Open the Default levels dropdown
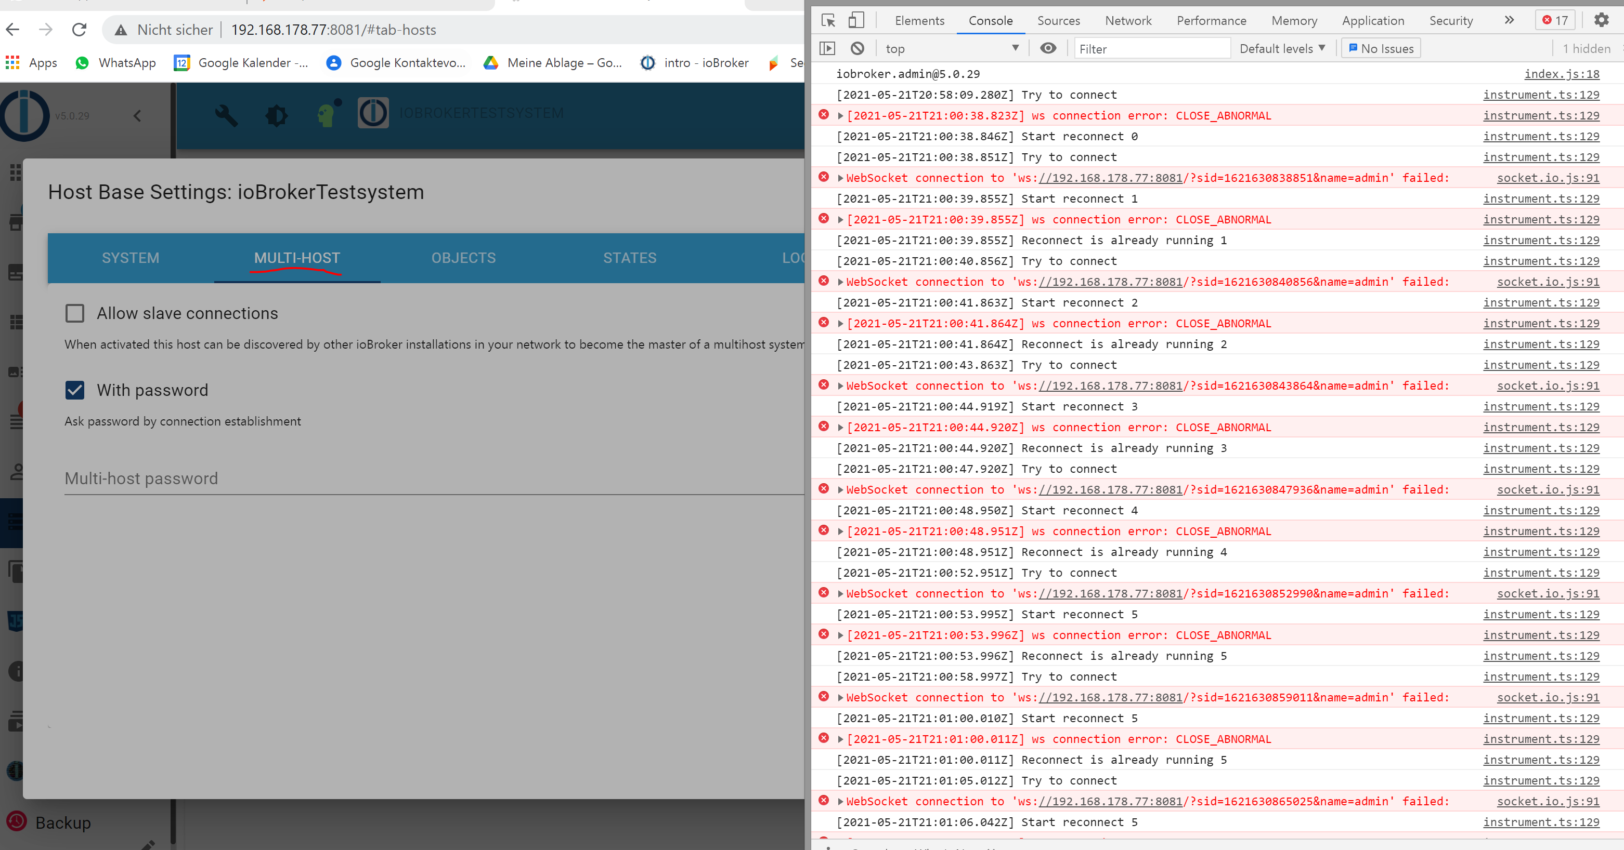The image size is (1624, 850). click(1282, 48)
